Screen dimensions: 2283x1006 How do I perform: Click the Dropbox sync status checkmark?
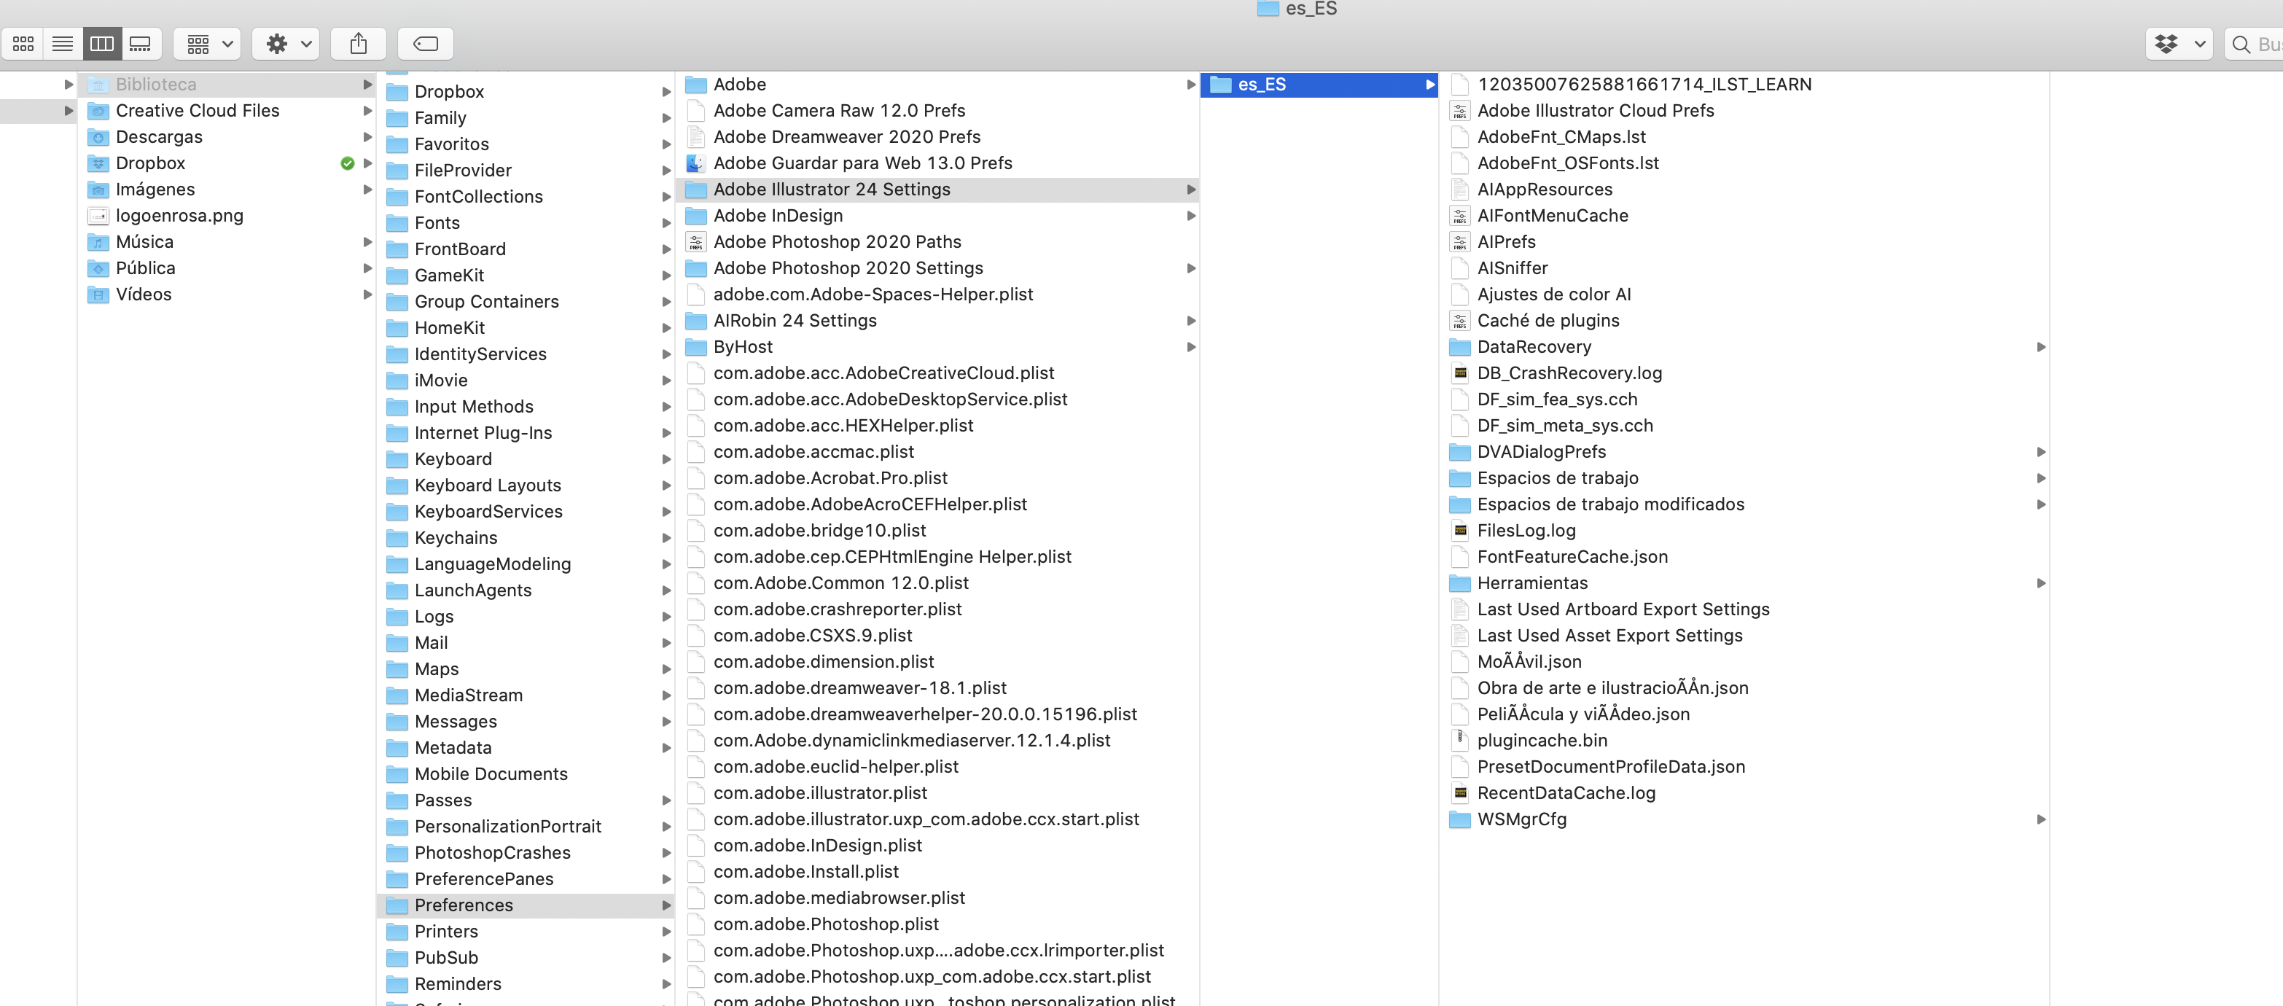click(x=348, y=163)
